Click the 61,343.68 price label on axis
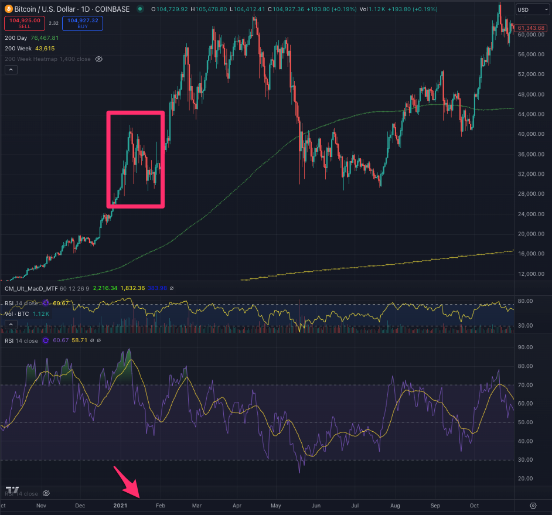Screen dimensions: 552x515 pyautogui.click(x=531, y=28)
